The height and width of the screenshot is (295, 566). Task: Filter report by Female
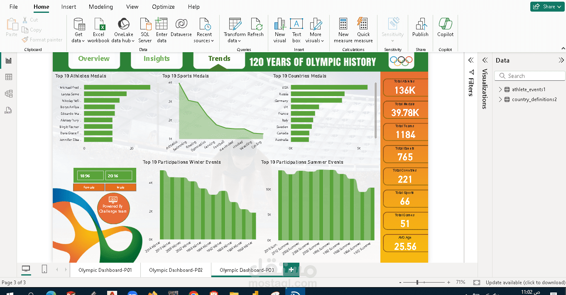[89, 187]
